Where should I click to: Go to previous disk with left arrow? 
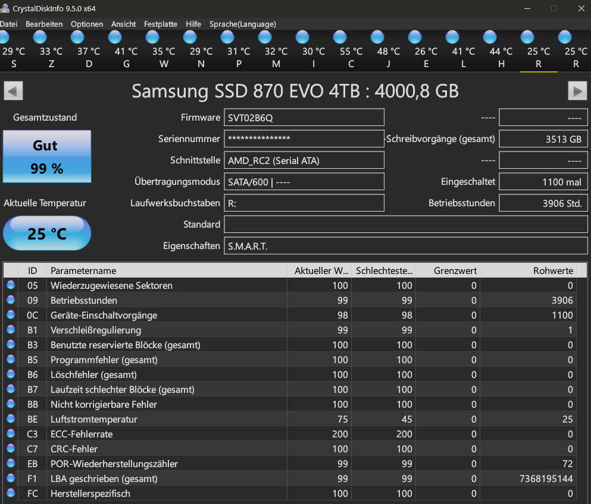tap(13, 91)
